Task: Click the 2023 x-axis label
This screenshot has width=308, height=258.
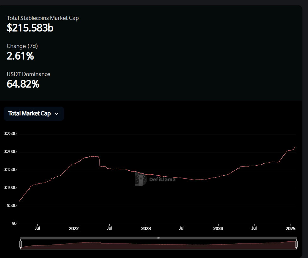Action: tap(146, 228)
